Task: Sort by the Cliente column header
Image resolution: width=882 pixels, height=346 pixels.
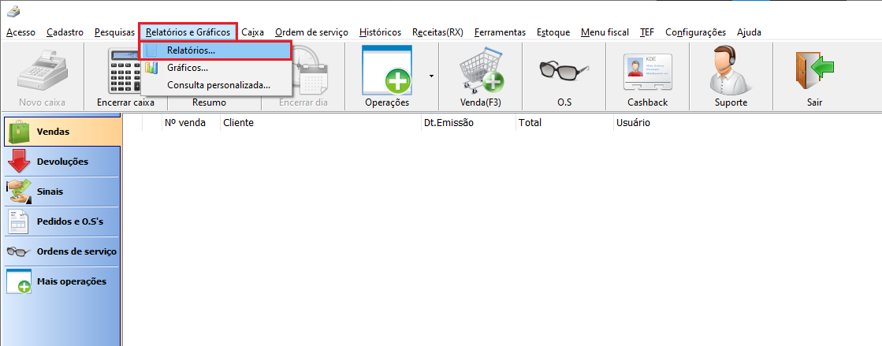Action: click(x=319, y=123)
